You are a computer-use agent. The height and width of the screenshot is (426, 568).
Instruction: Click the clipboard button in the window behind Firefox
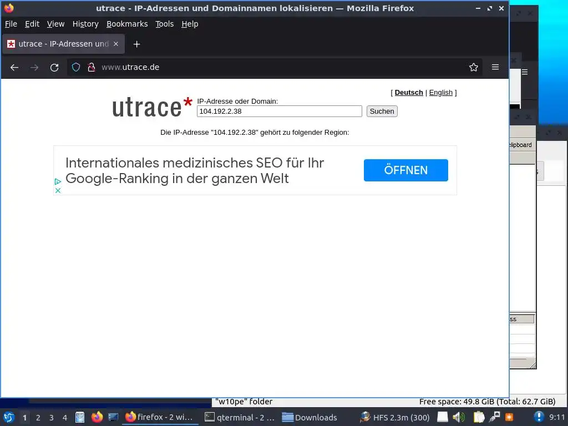(x=520, y=145)
